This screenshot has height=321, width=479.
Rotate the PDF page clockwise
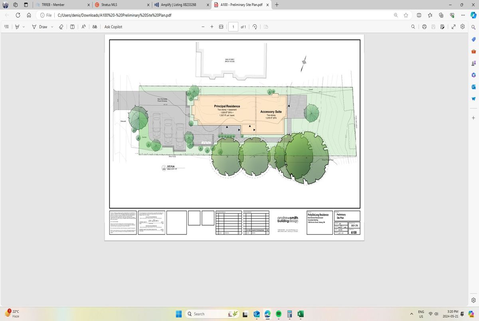[x=255, y=27]
